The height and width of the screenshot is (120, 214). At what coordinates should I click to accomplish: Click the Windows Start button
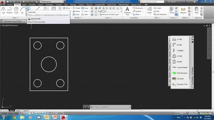click(x=3, y=117)
